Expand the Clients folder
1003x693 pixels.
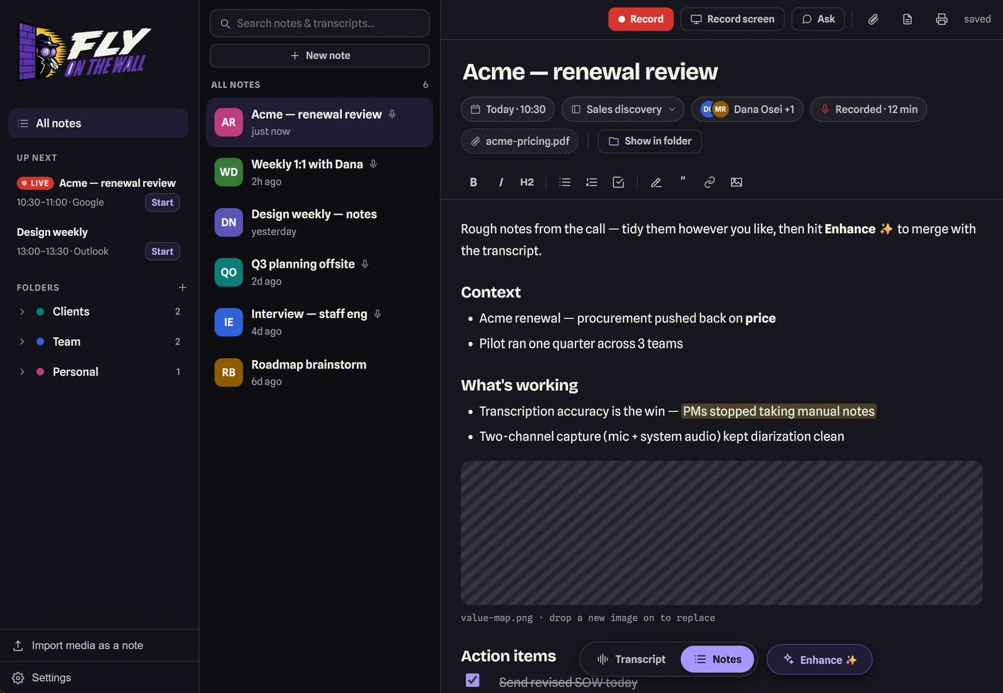point(22,312)
